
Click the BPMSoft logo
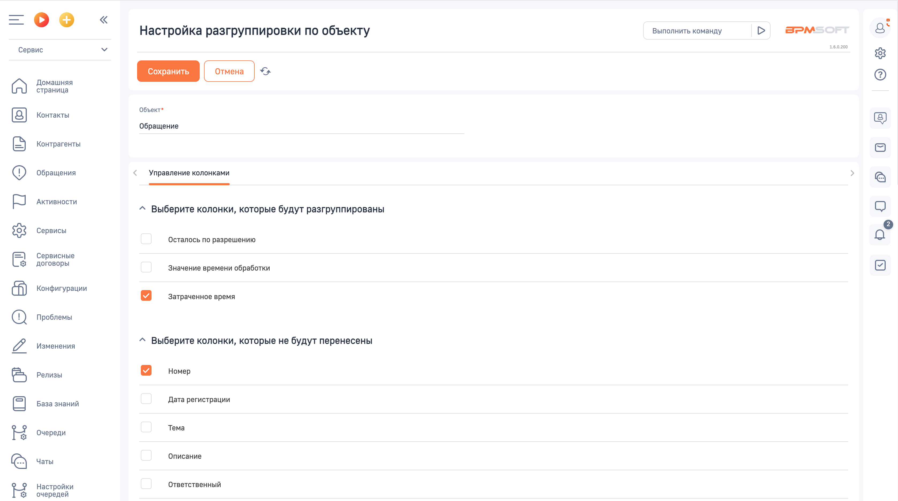pos(817,30)
